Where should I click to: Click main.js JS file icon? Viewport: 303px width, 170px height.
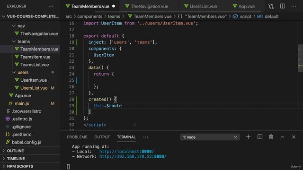coord(10,103)
